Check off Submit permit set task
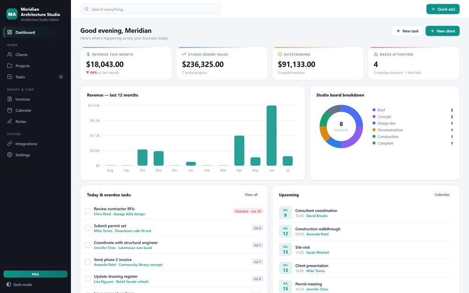The height and width of the screenshot is (293, 469). [x=87, y=228]
